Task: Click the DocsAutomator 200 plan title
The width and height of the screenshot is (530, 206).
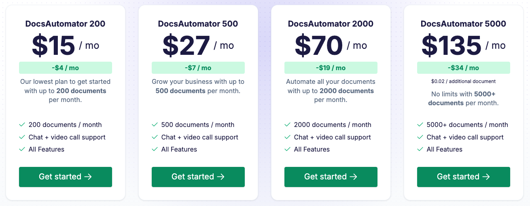Action: click(66, 24)
